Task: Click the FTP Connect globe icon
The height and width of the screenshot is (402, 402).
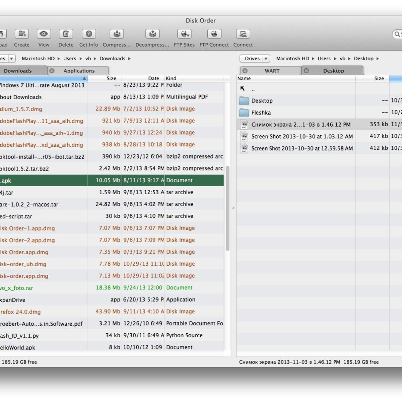Action: tap(214, 34)
